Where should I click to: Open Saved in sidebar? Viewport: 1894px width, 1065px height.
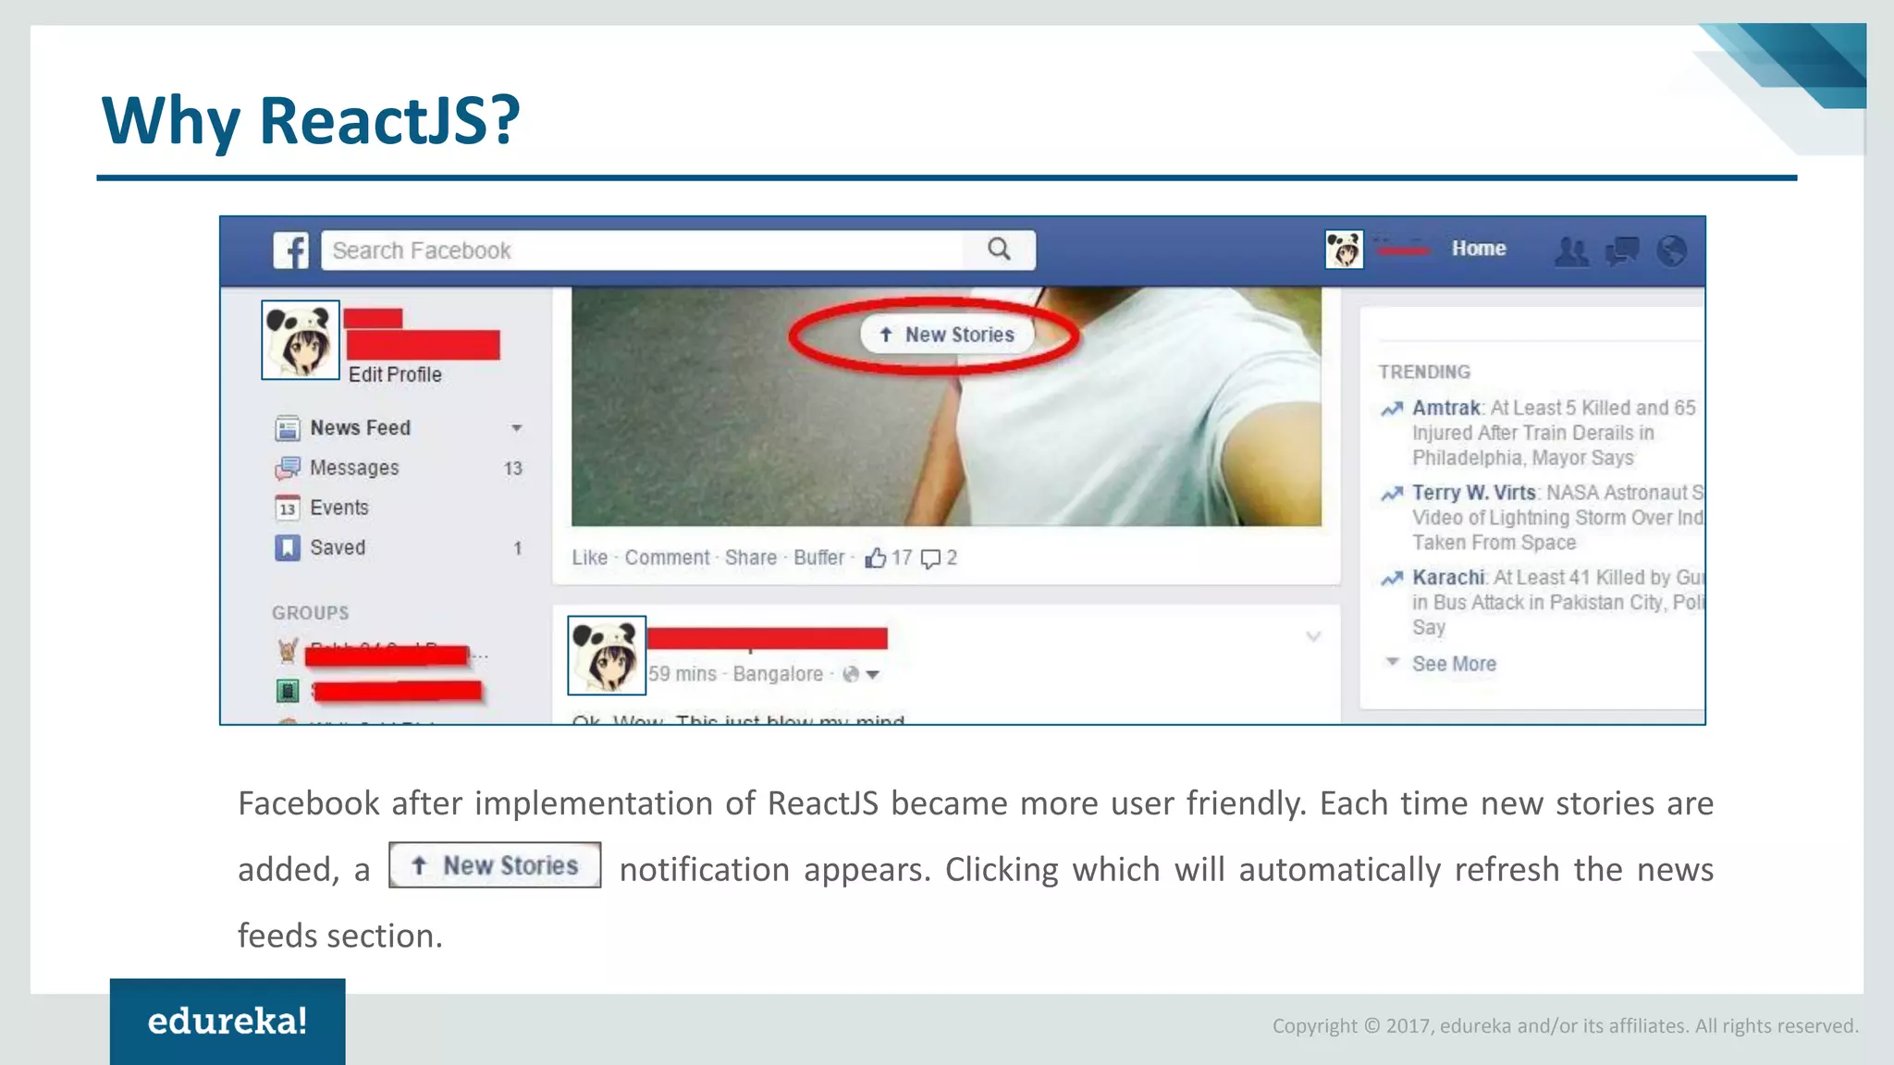(338, 547)
